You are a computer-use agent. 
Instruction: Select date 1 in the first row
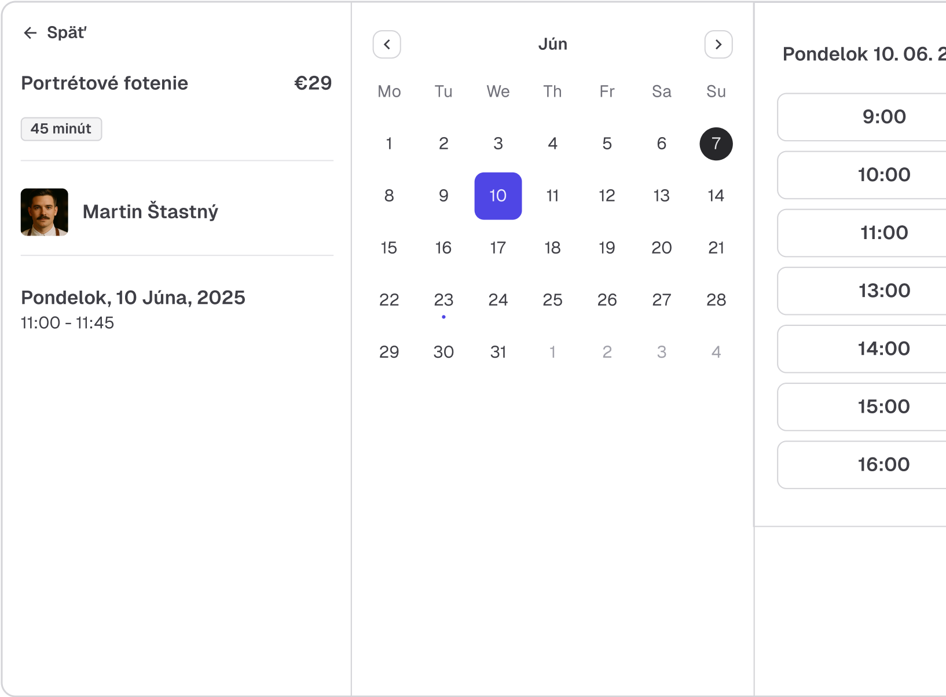click(389, 144)
